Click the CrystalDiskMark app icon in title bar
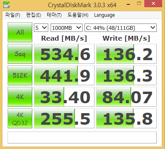165x149 pixels. click(x=6, y=5)
